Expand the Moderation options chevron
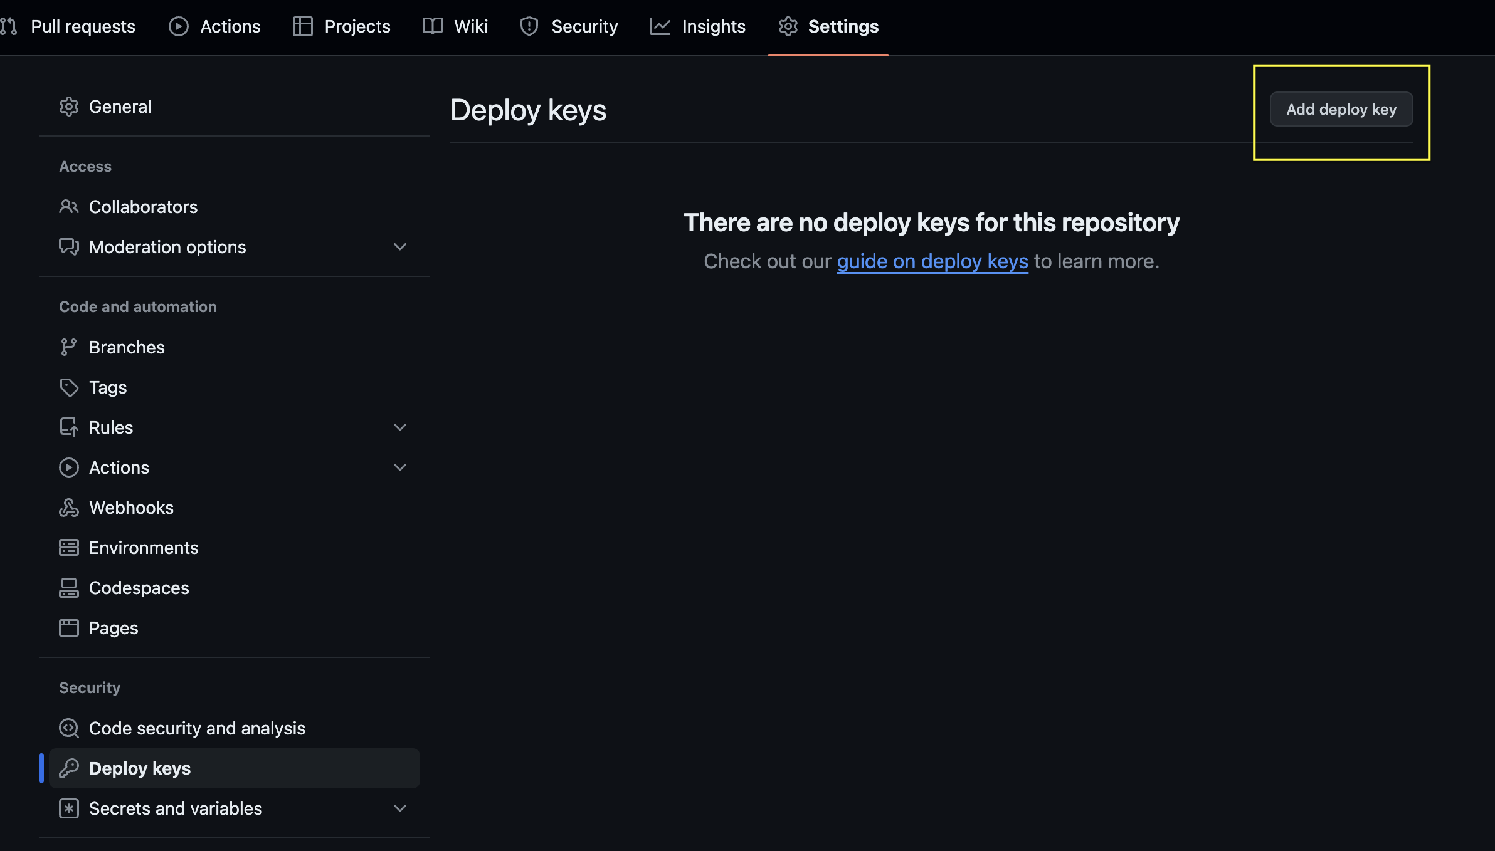The image size is (1495, 851). 400,247
